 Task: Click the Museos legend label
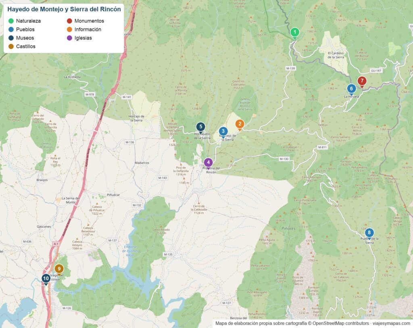click(25, 38)
